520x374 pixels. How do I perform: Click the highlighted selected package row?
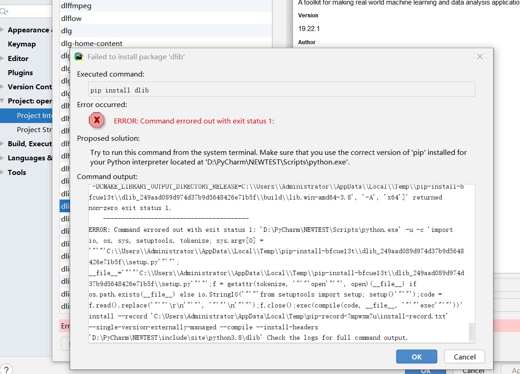coord(65,206)
